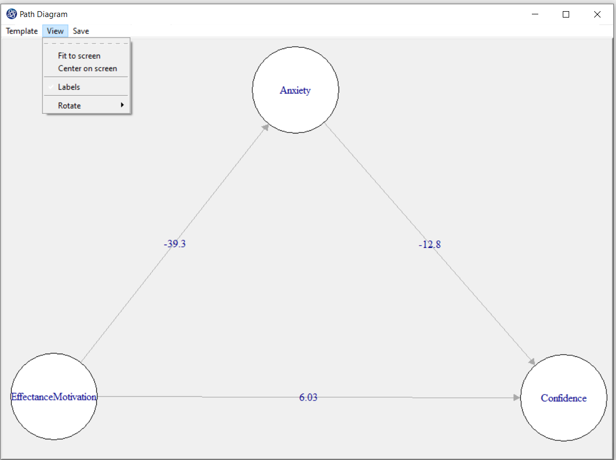616x460 pixels.
Task: Click arrowhead entering Confidence from above
Action: pyautogui.click(x=531, y=361)
